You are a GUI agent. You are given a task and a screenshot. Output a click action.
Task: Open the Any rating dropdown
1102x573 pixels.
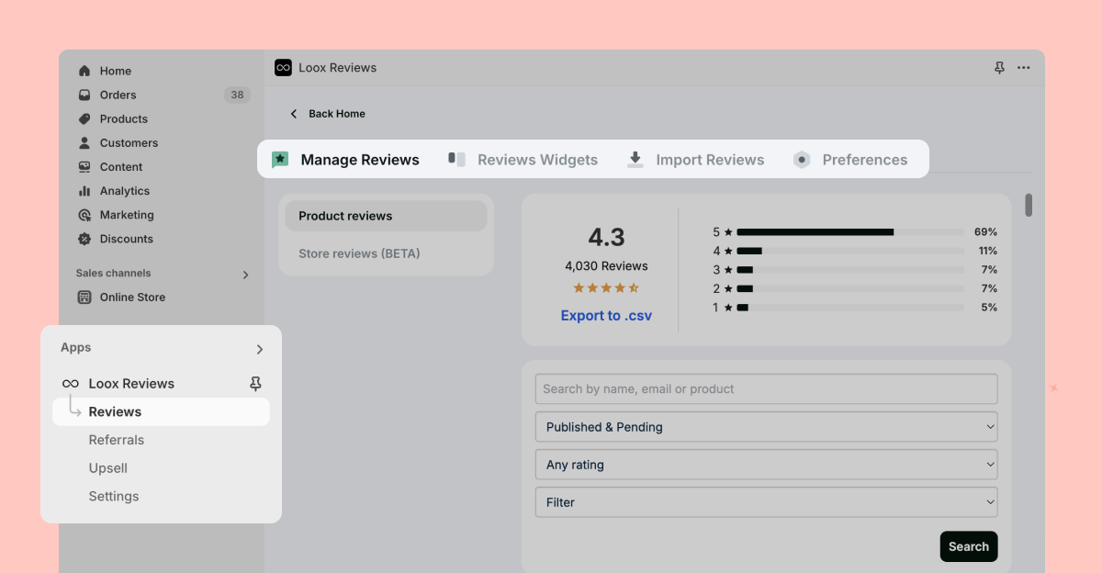point(766,465)
